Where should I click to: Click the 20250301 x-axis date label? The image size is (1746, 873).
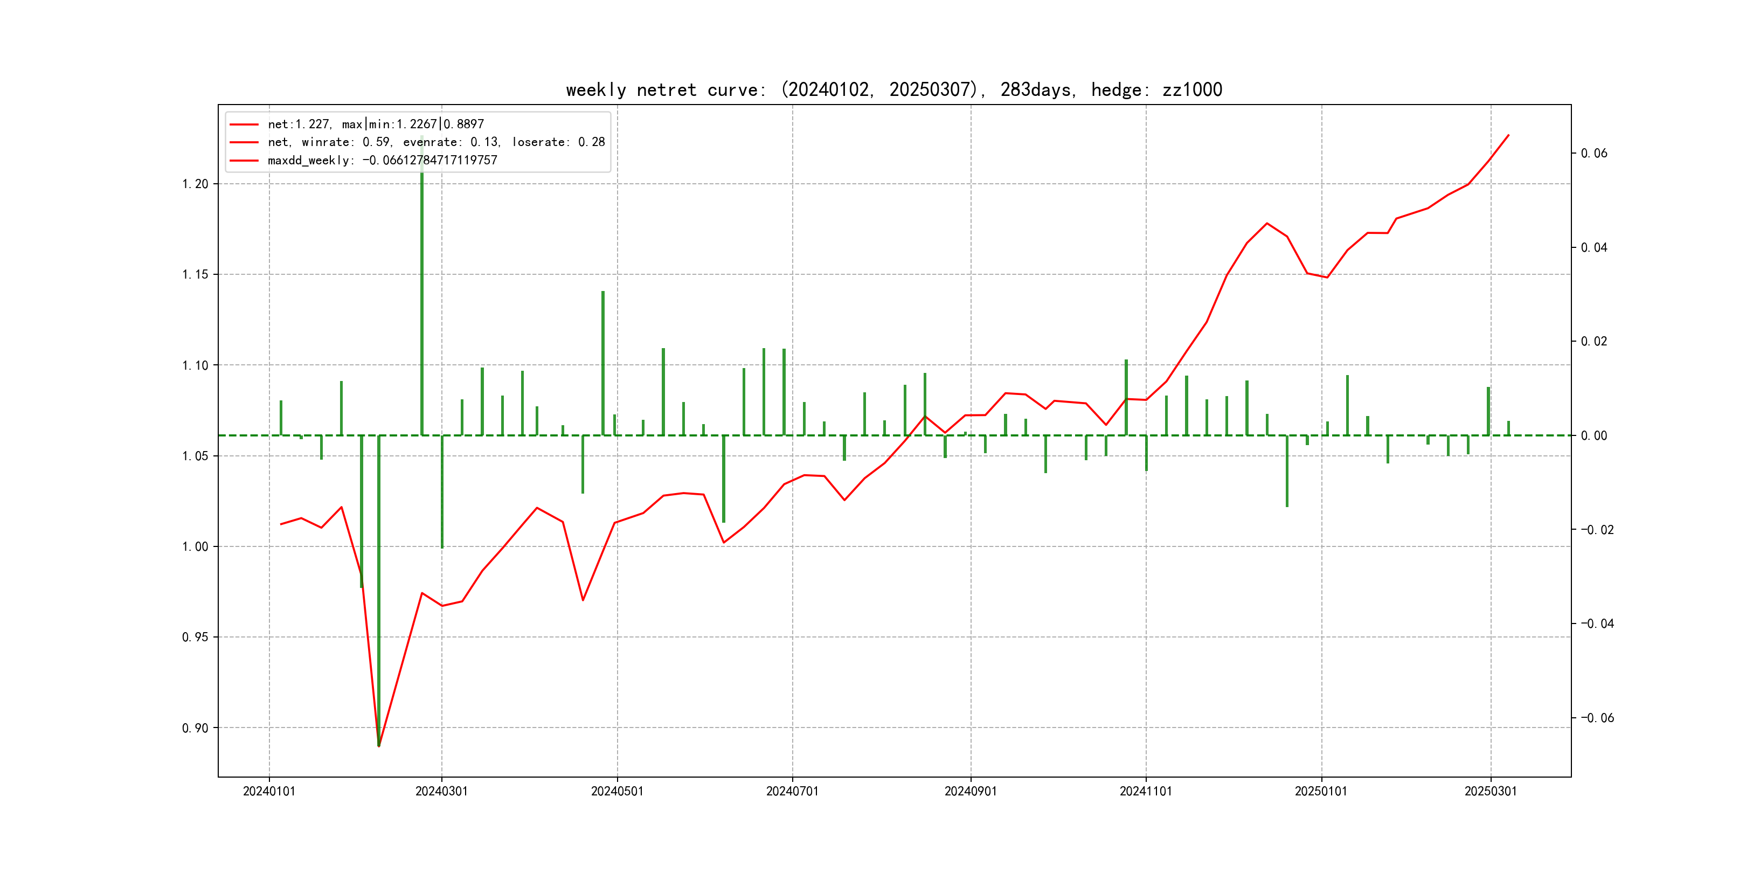click(1491, 791)
